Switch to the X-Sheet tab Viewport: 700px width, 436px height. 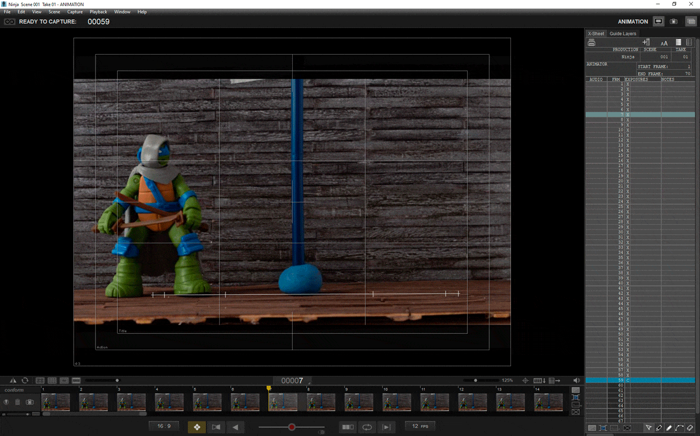596,34
